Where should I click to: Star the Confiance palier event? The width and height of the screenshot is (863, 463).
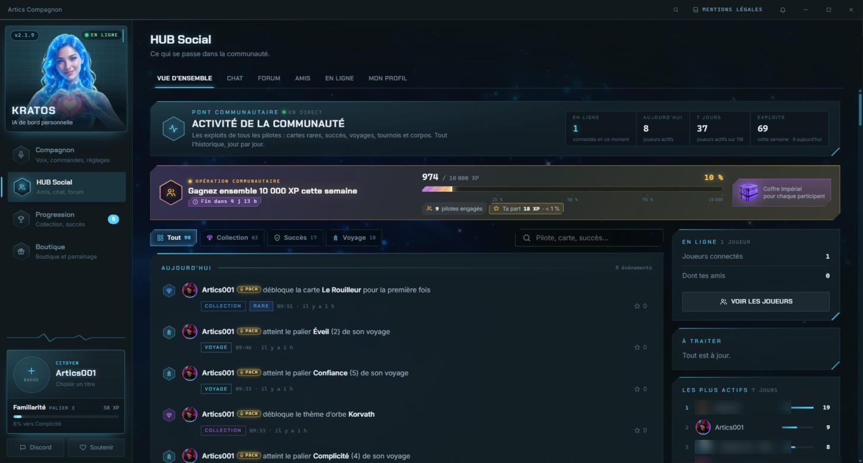pos(641,389)
